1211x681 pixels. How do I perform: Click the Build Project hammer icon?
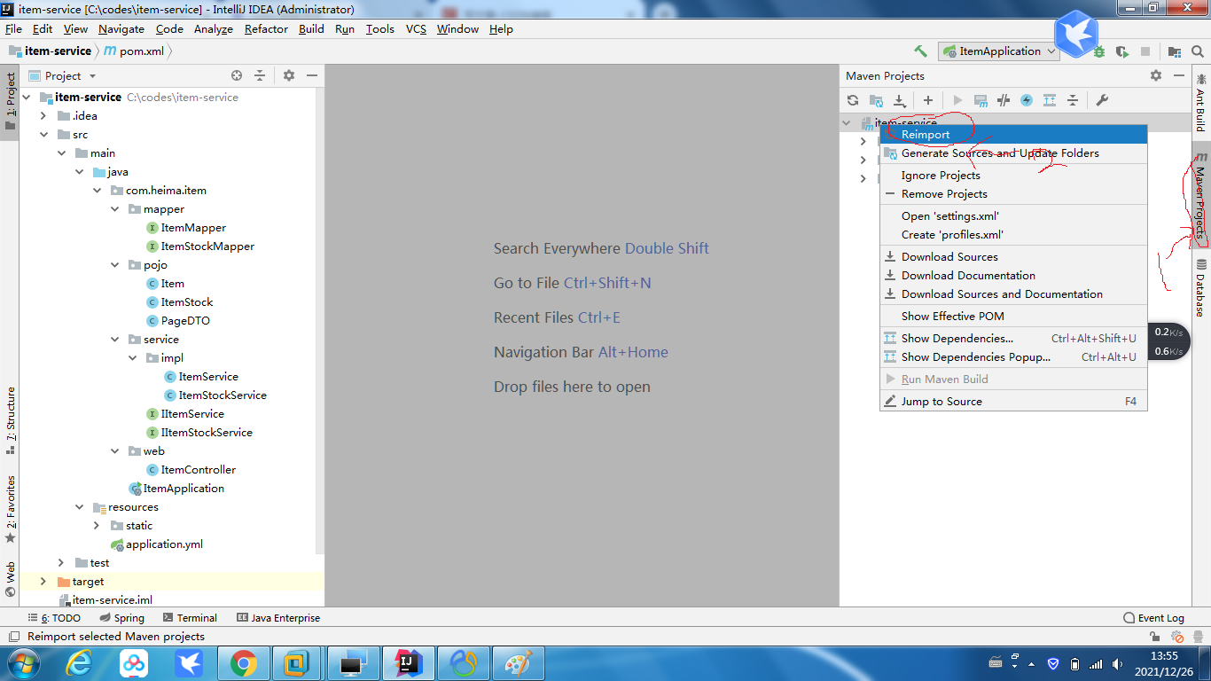click(x=921, y=51)
